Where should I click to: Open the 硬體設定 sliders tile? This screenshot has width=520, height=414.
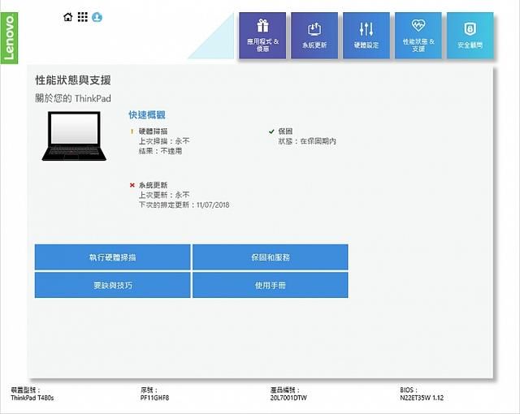[x=366, y=36]
